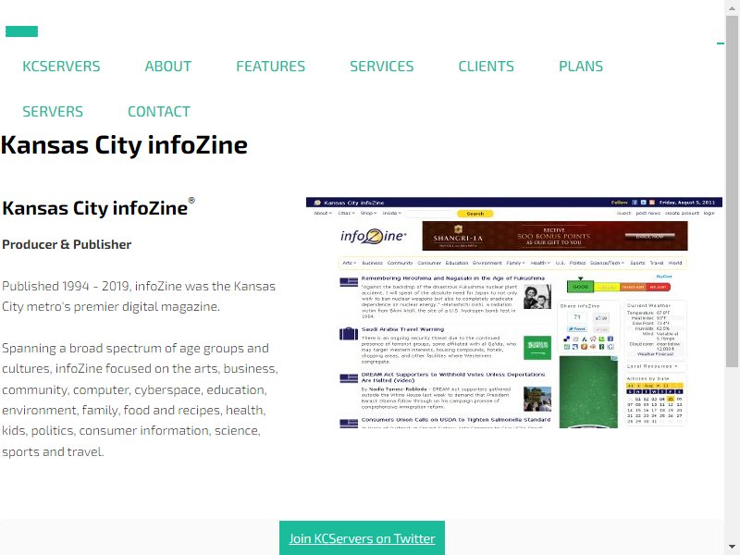Screen dimensions: 740x555
Task: Go to the CONTACT section
Action: pos(159,111)
